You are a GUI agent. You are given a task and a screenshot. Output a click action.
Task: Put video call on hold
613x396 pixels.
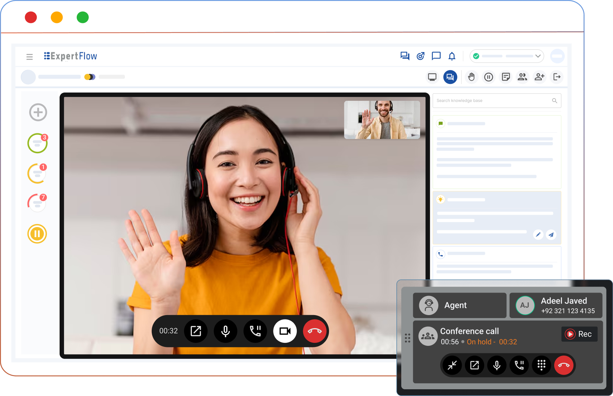255,331
